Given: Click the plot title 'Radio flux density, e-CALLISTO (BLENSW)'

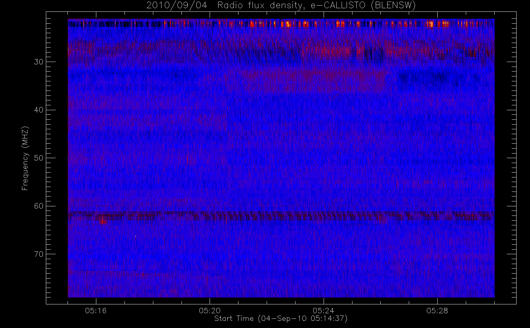Looking at the screenshot, I should point(316,5).
